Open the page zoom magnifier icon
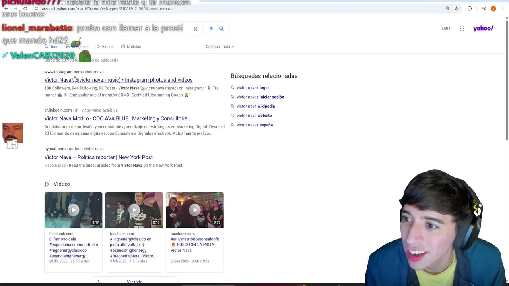The width and height of the screenshot is (509, 286). tap(447, 8)
